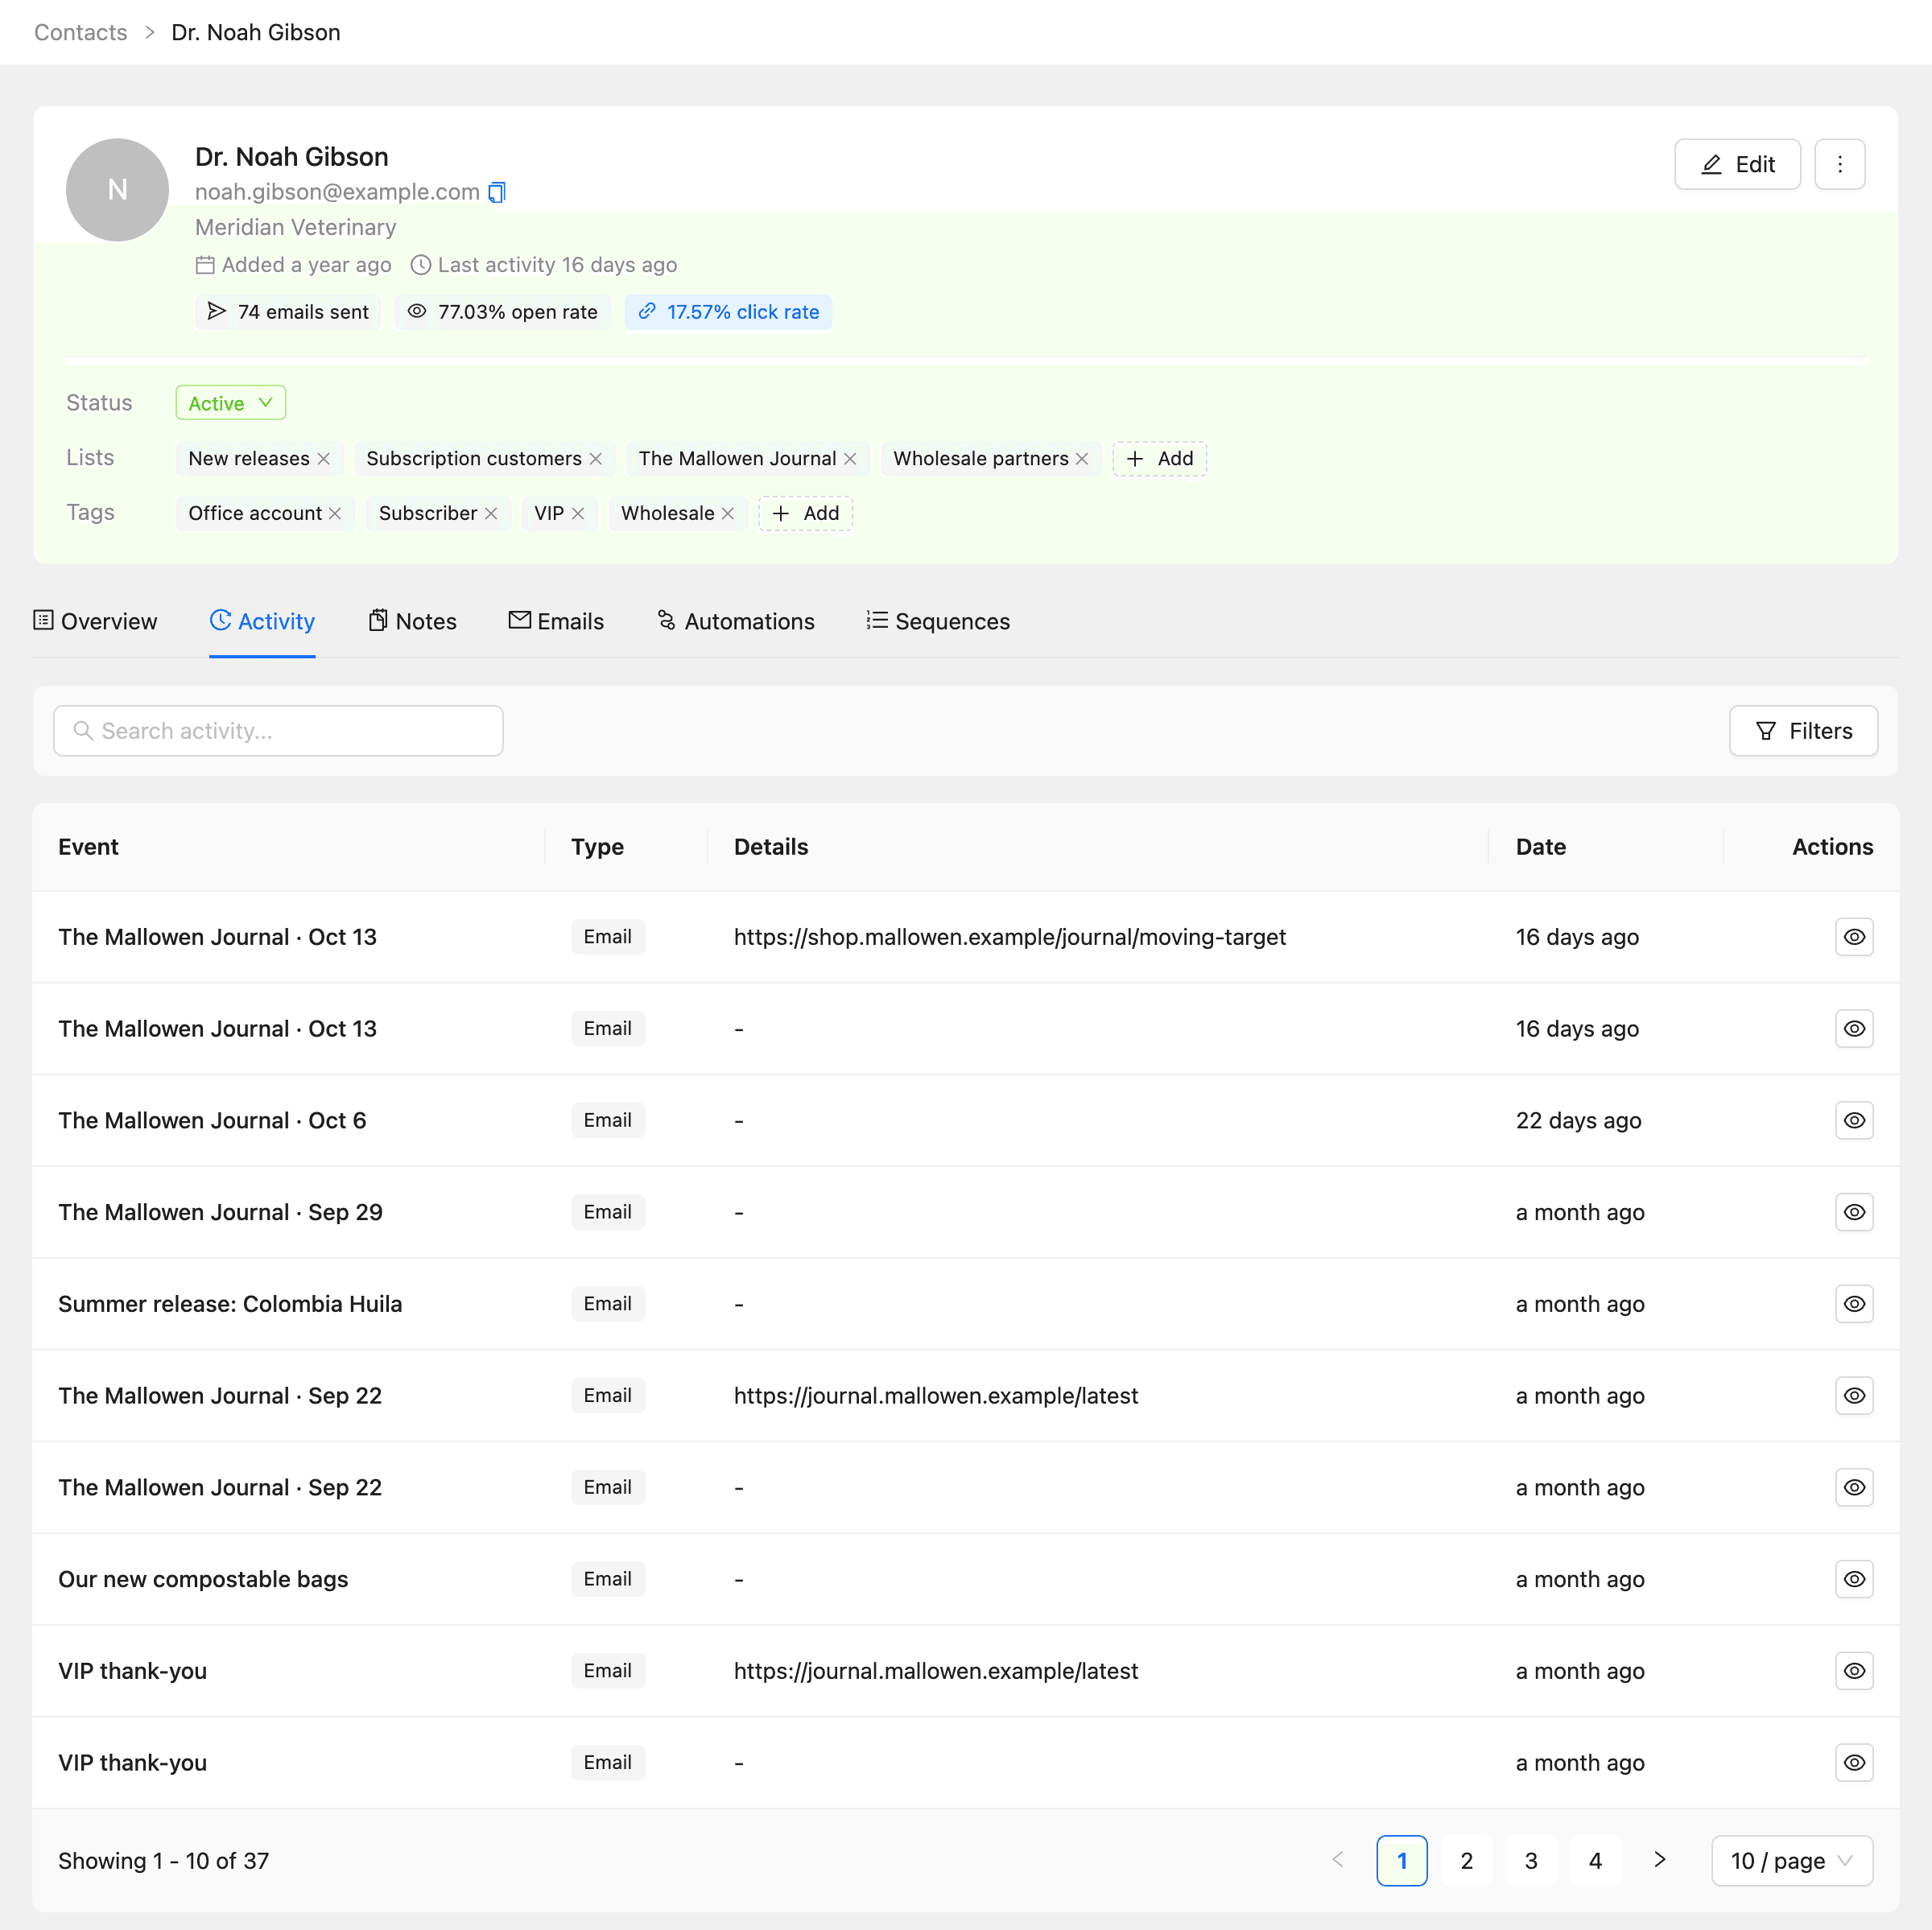The height and width of the screenshot is (1930, 1932).
Task: Select current page 1 in pagination
Action: pos(1401,1860)
